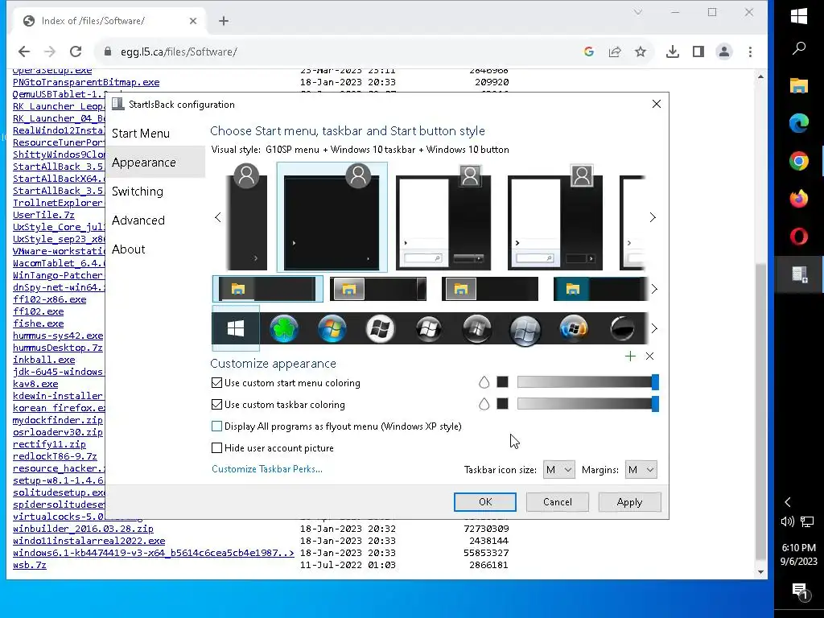
Task: Open the taskbar color swatch
Action: [x=502, y=404]
